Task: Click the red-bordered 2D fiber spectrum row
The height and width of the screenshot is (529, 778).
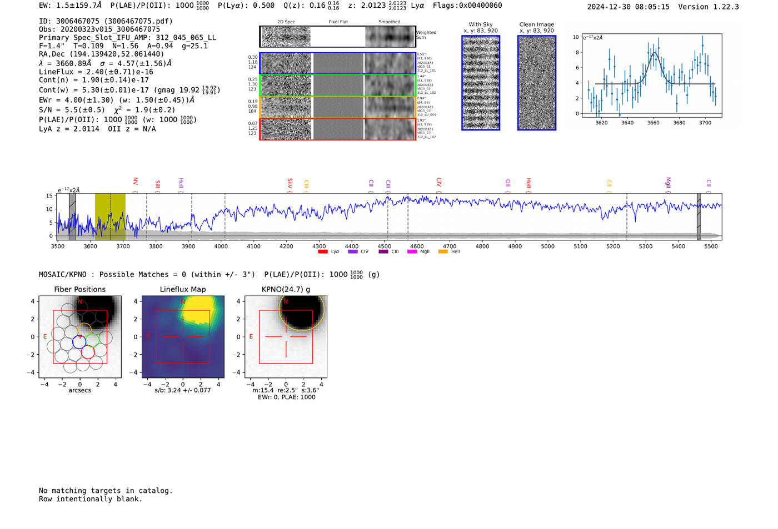Action: click(337, 129)
